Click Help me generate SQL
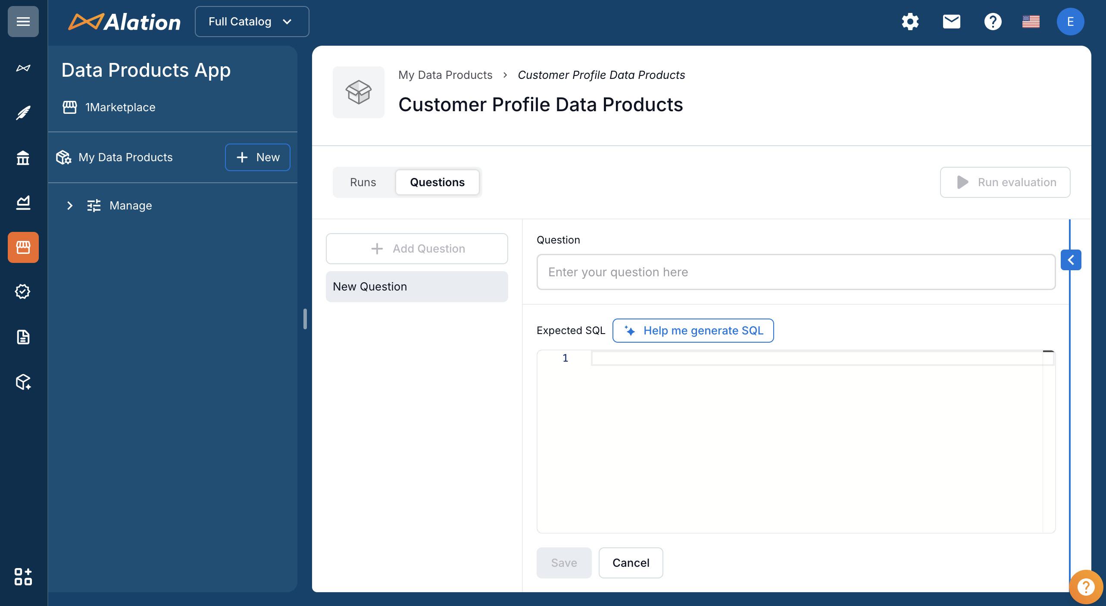Screen dimensions: 1106x606 [693, 331]
